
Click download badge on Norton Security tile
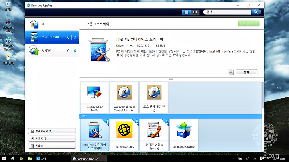pyautogui.click(x=137, y=121)
